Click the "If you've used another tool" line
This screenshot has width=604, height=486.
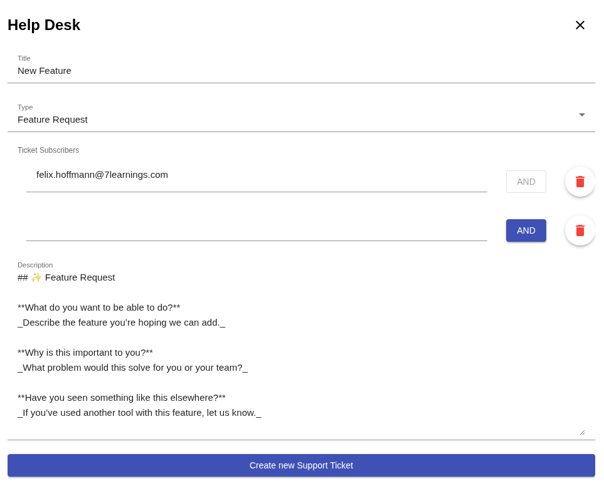point(139,413)
